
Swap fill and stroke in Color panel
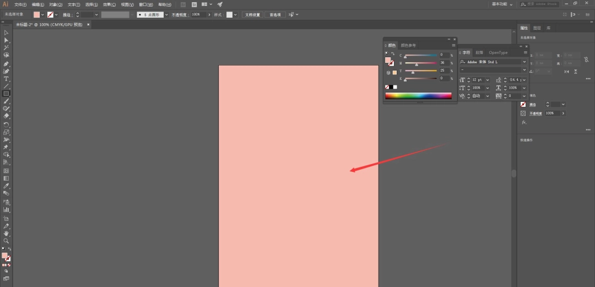click(x=393, y=54)
